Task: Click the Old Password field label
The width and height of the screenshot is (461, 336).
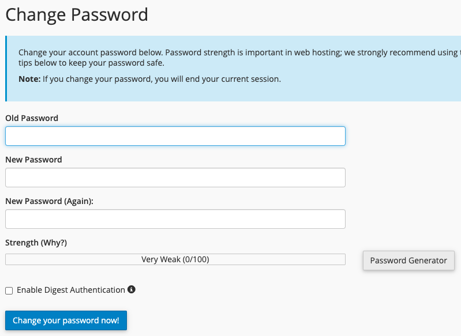Action: [32, 118]
